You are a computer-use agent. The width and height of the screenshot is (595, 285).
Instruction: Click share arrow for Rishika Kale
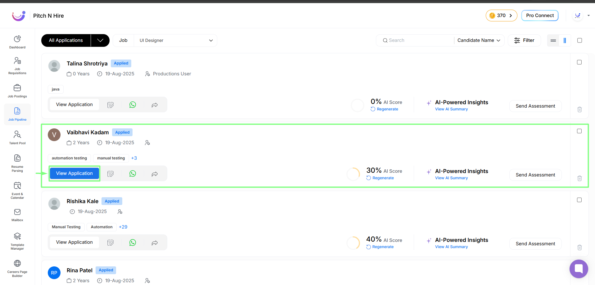[155, 243]
